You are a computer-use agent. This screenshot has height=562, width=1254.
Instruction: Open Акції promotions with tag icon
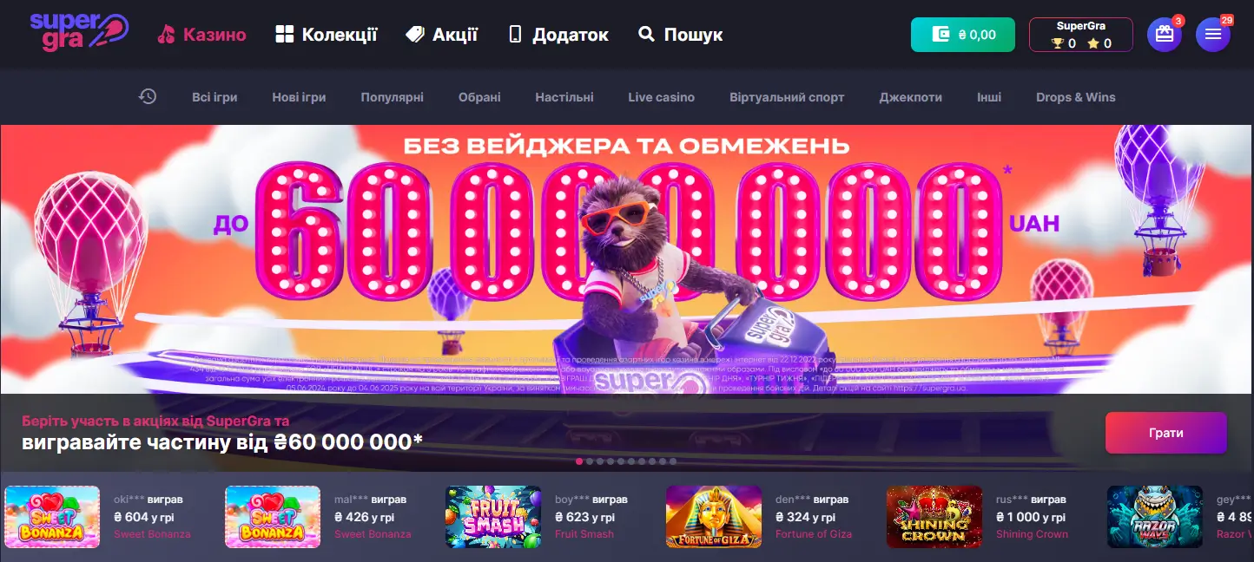[442, 35]
